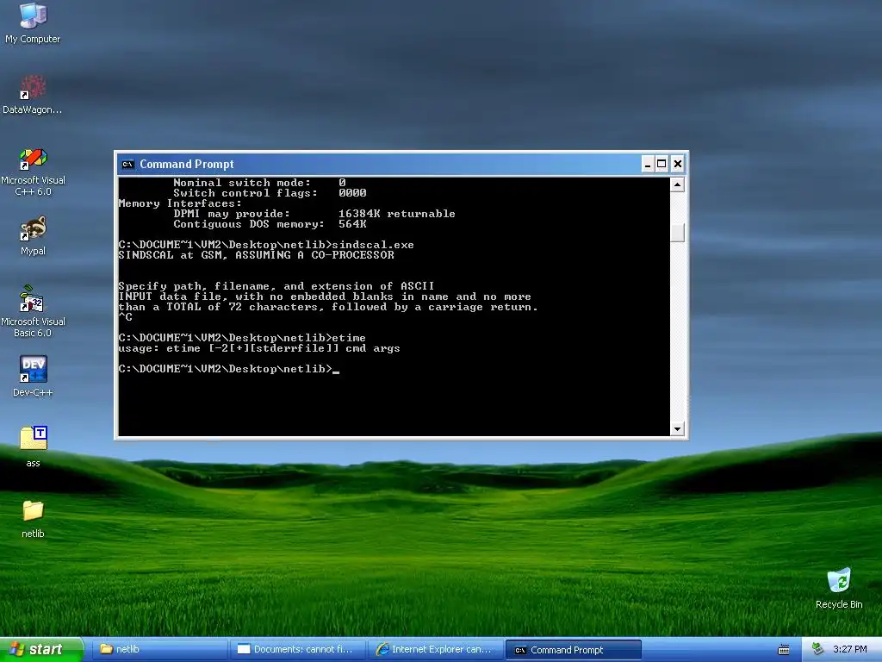This screenshot has height=662, width=882.
Task: Click the safely remove hardware tray icon
Action: click(817, 649)
